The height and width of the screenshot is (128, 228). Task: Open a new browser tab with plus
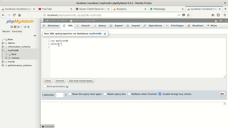click(225, 9)
